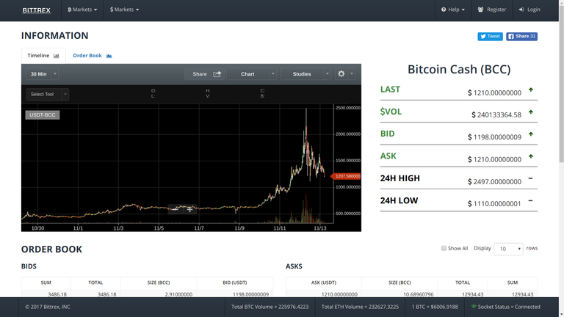Select the 24H LOW value $ 1110.00000001

click(494, 204)
